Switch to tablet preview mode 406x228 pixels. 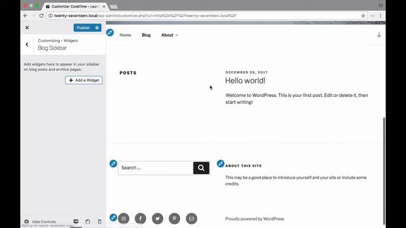coord(88,221)
